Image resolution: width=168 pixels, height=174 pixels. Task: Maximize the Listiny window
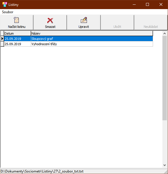147,4
